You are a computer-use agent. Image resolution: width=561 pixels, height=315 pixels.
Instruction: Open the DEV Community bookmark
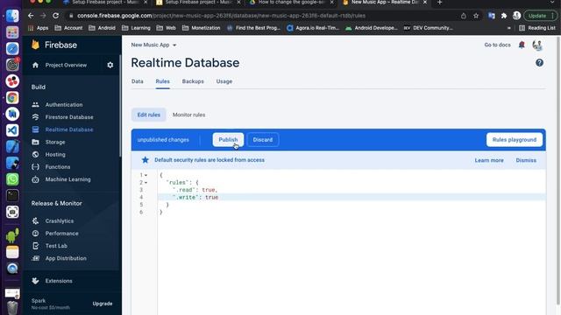[429, 28]
